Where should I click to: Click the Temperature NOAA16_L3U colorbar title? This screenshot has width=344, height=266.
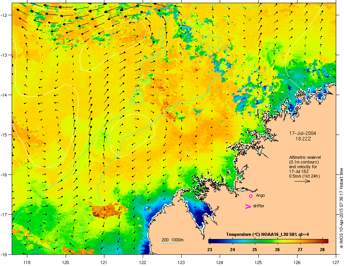tap(267, 234)
